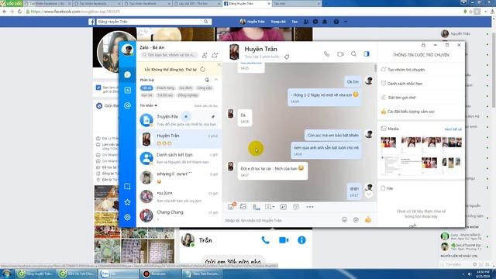Click the add friend icon next to Zalo search
The height and width of the screenshot is (279, 496).
click(205, 55)
